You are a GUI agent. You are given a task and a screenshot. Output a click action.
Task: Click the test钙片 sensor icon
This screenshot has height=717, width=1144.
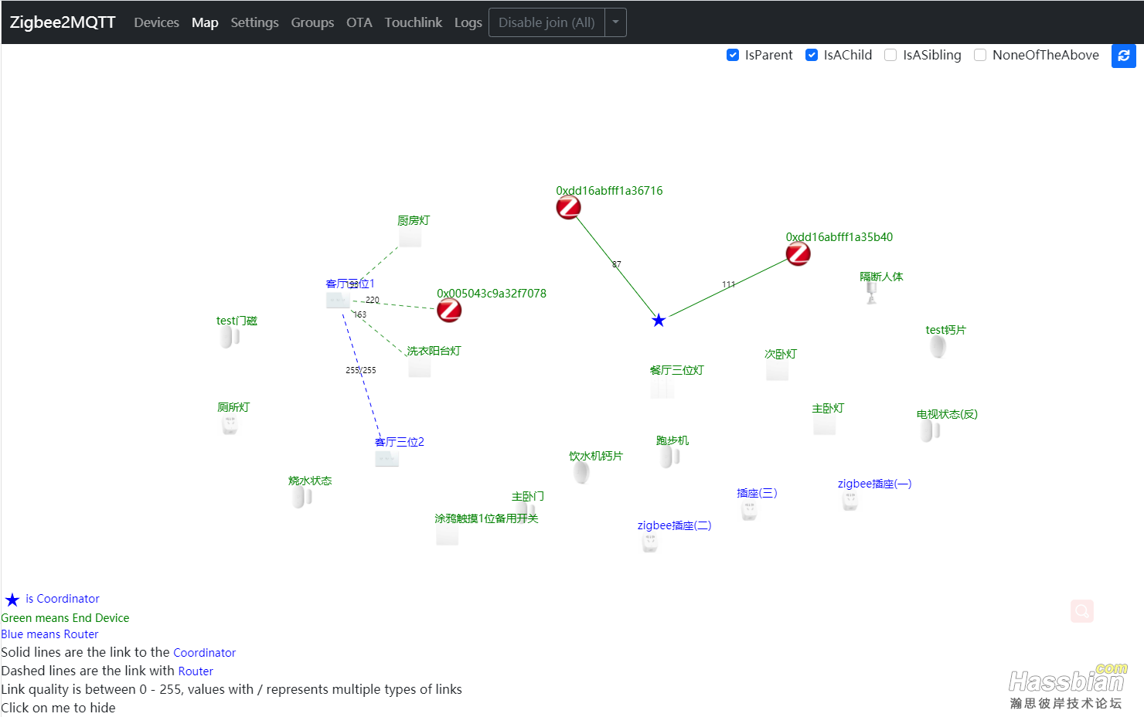coord(938,347)
